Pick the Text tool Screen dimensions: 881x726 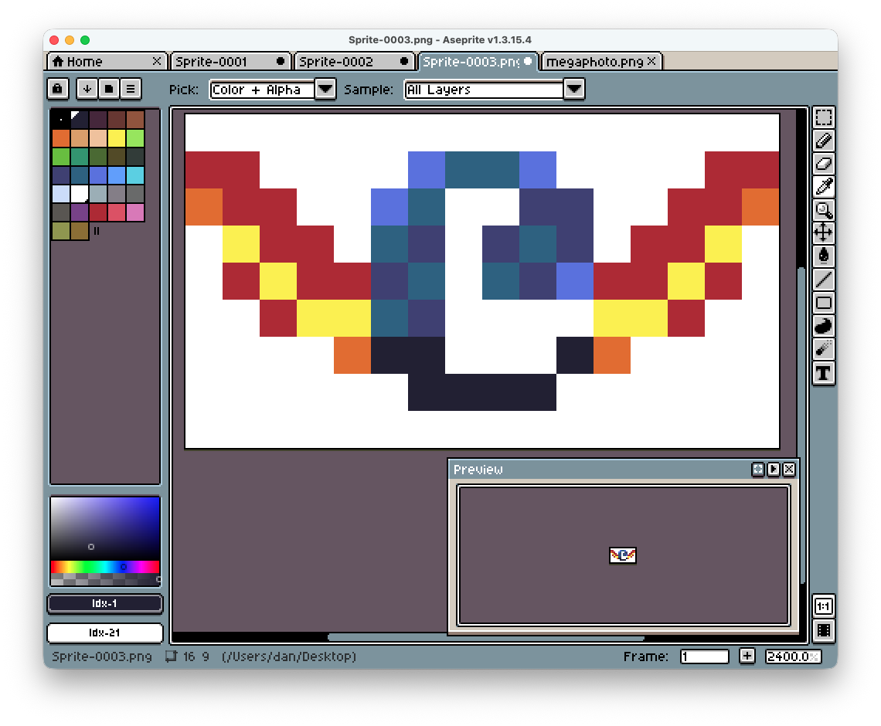click(x=824, y=374)
